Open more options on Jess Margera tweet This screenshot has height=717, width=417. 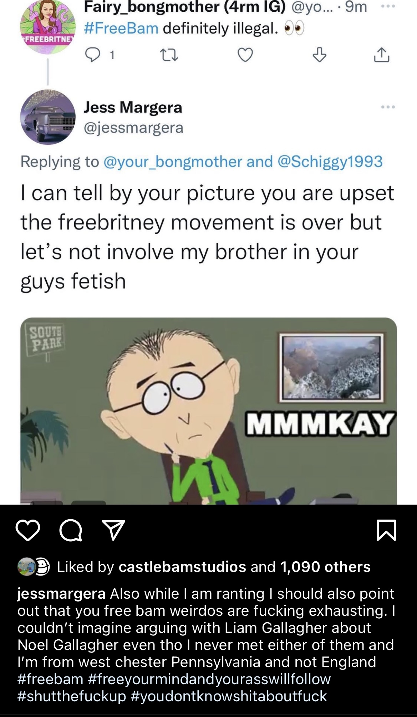[x=388, y=107]
